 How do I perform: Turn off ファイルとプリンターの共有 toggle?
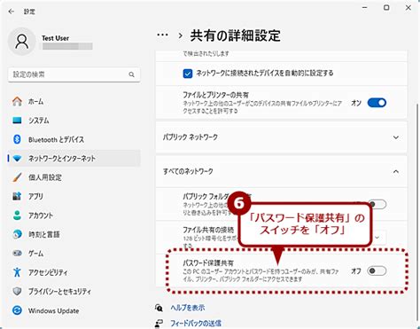(377, 103)
